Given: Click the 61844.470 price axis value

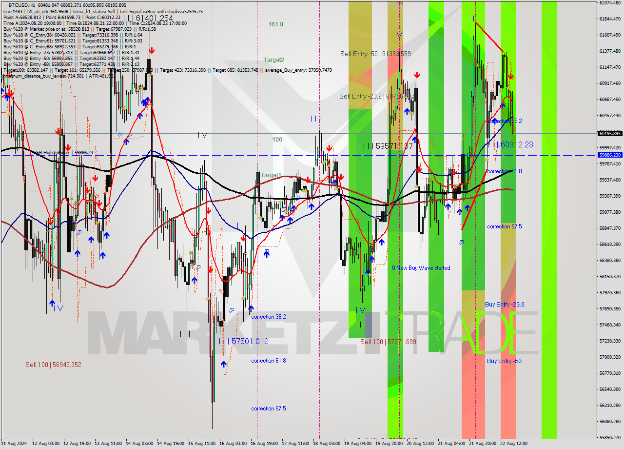Looking at the screenshot, I should (610, 19).
